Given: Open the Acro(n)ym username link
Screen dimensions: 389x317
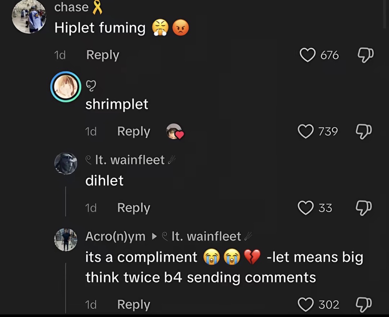Looking at the screenshot, I should tap(115, 237).
